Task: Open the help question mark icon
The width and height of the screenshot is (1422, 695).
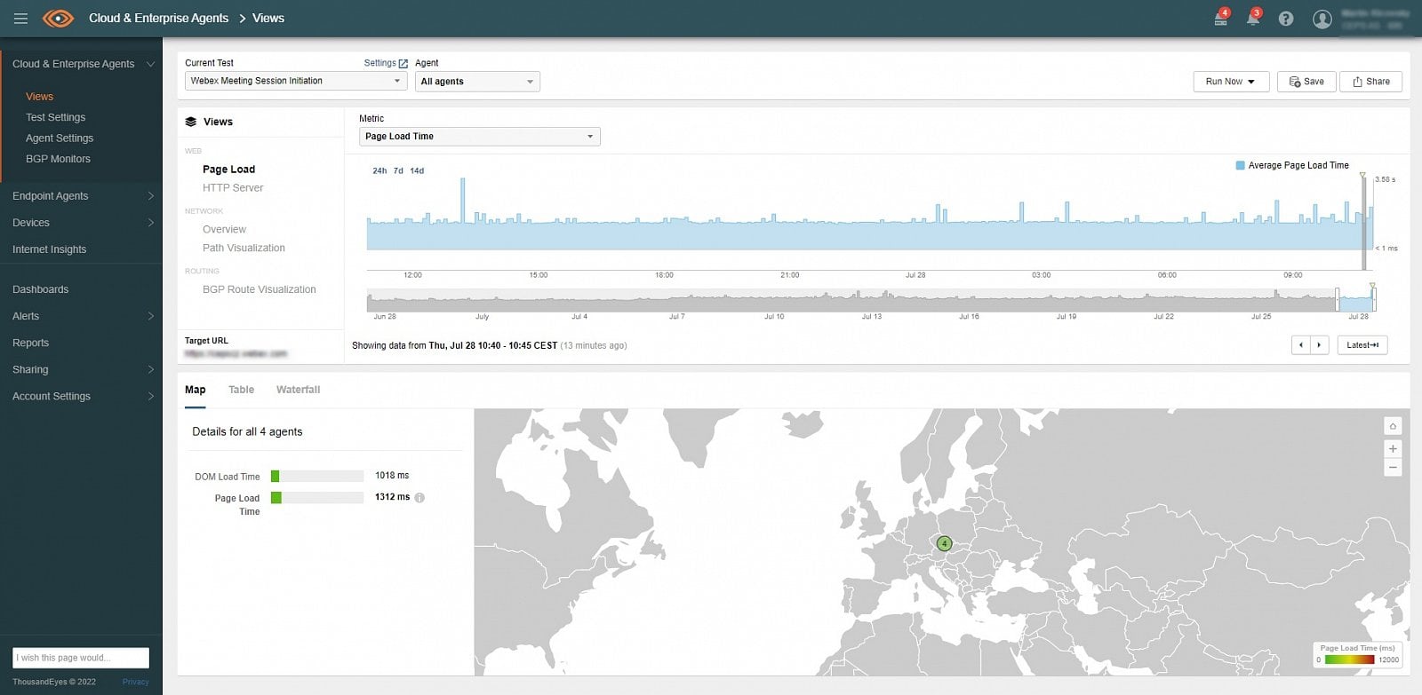Action: [1286, 19]
